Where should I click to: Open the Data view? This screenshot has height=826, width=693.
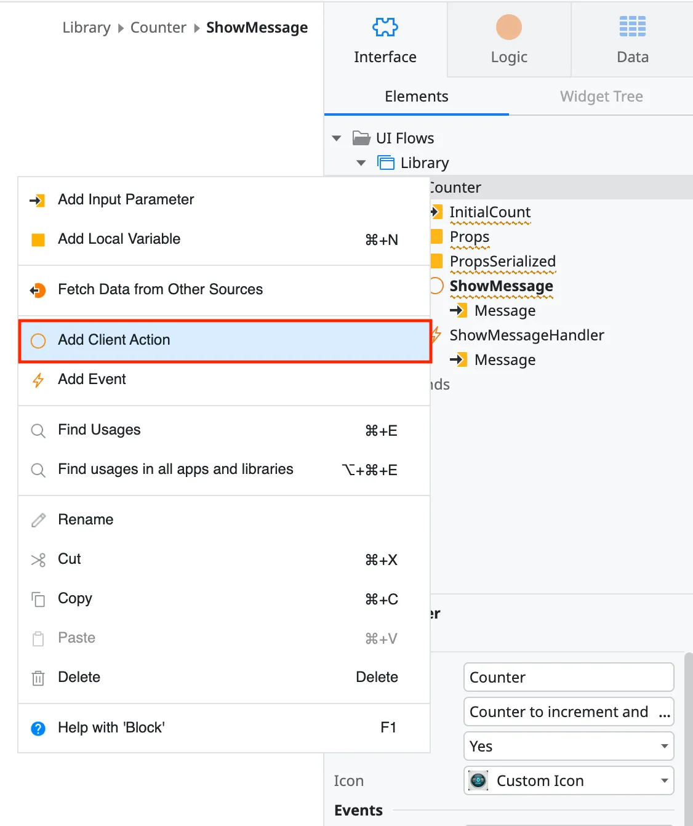pos(632,37)
